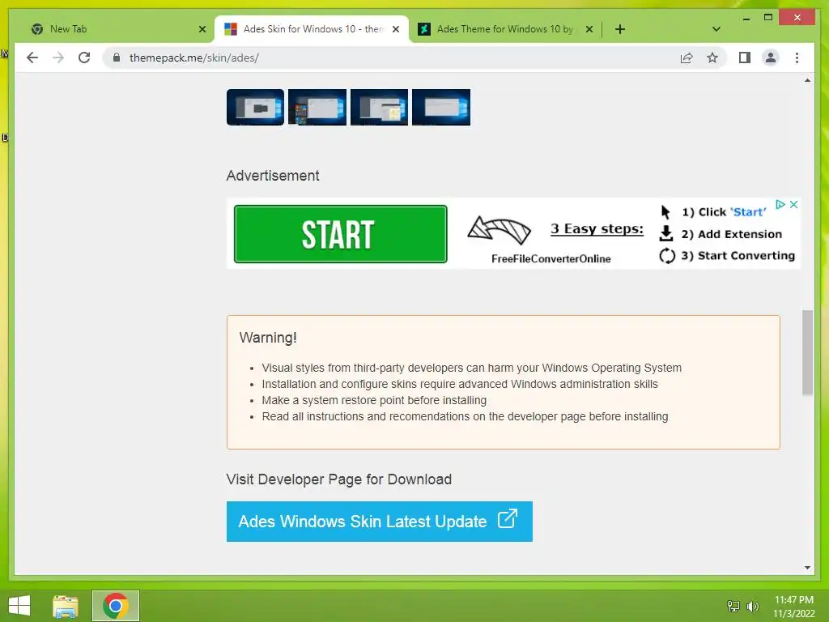
Task: View site info via the lock icon
Action: [117, 58]
